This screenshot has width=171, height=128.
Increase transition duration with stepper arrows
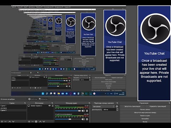pos(117,109)
